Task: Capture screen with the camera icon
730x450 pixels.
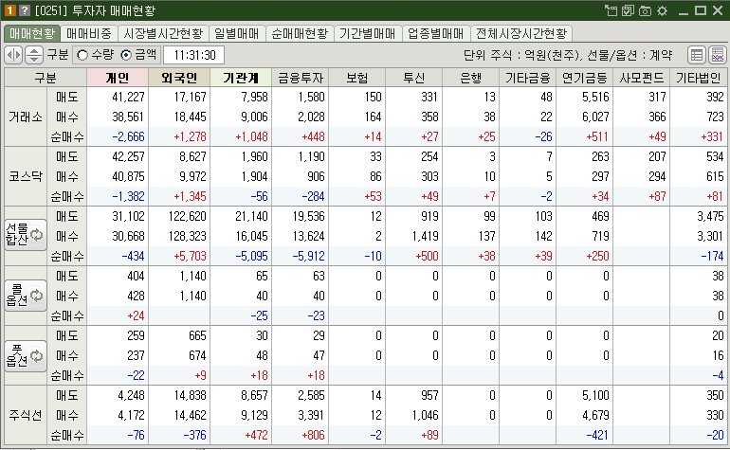Action: tap(645, 10)
